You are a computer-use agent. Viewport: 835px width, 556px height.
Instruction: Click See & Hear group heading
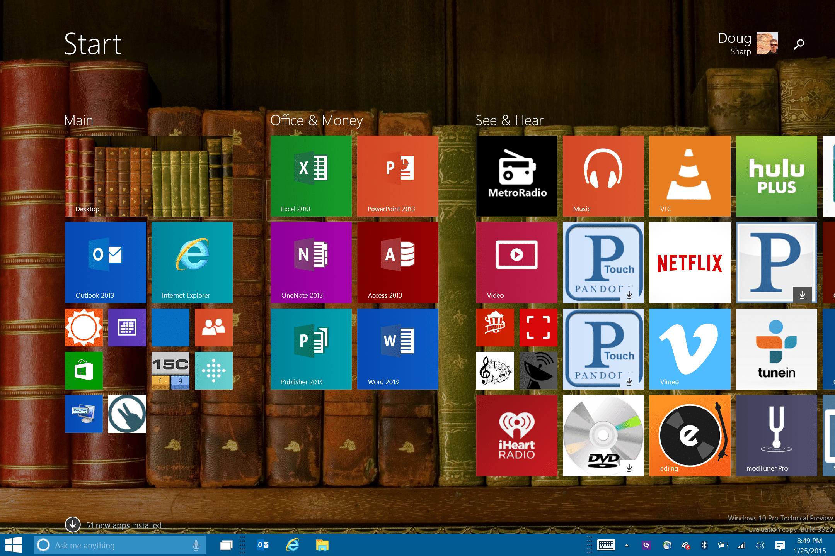point(510,120)
